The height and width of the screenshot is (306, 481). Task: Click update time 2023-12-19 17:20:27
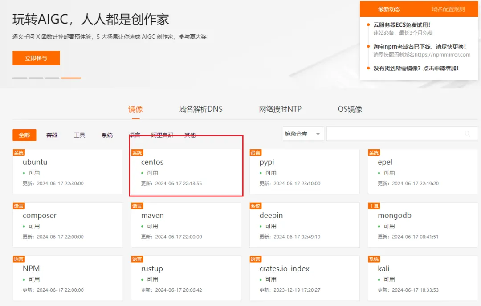[297, 290]
